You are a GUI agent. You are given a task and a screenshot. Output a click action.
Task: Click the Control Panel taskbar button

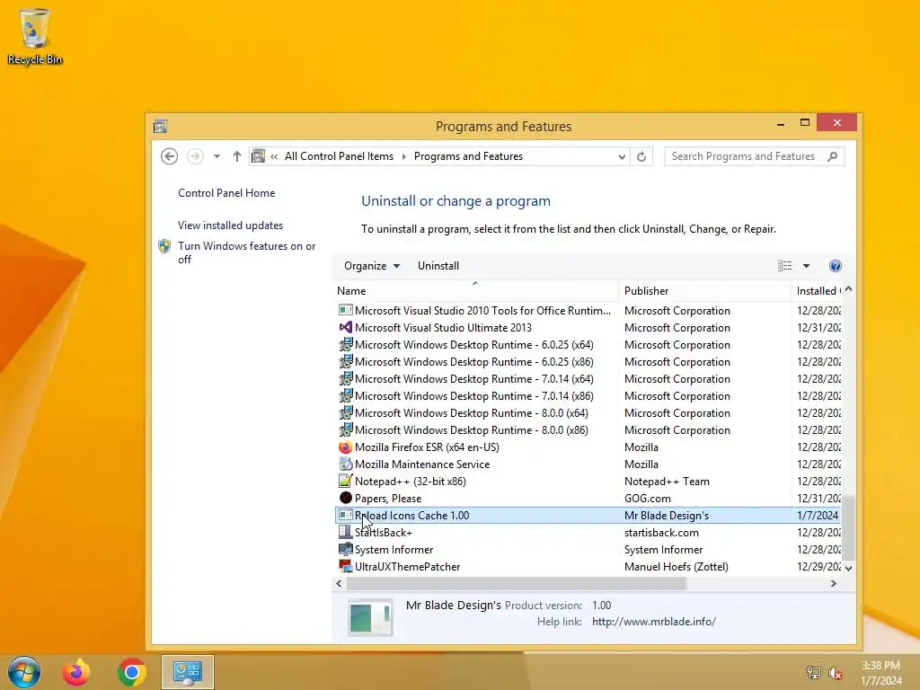(188, 672)
